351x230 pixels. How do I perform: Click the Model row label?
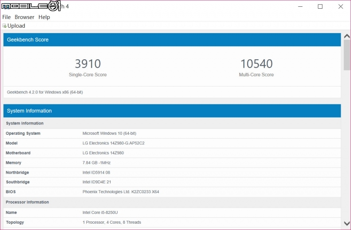(x=11, y=143)
